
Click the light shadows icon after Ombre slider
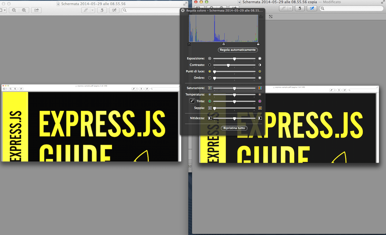[x=260, y=78]
